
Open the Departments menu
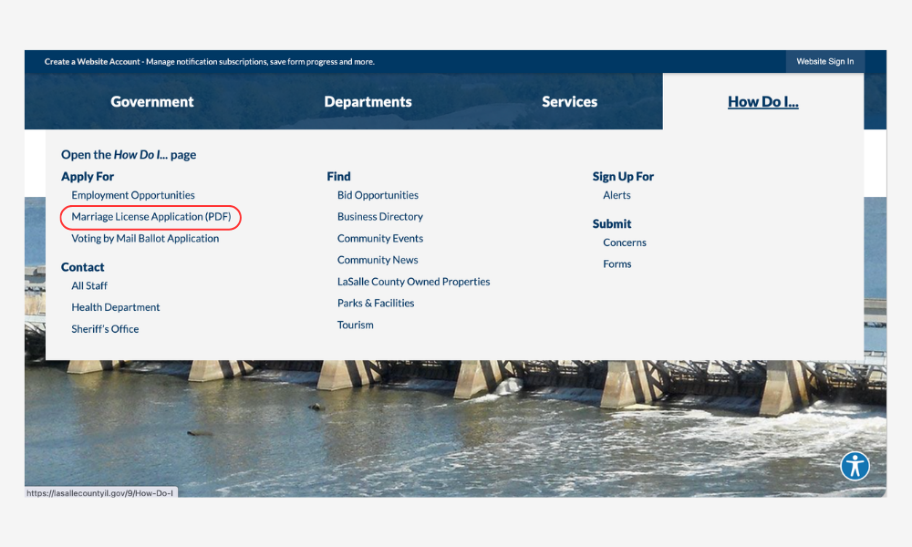pyautogui.click(x=368, y=102)
